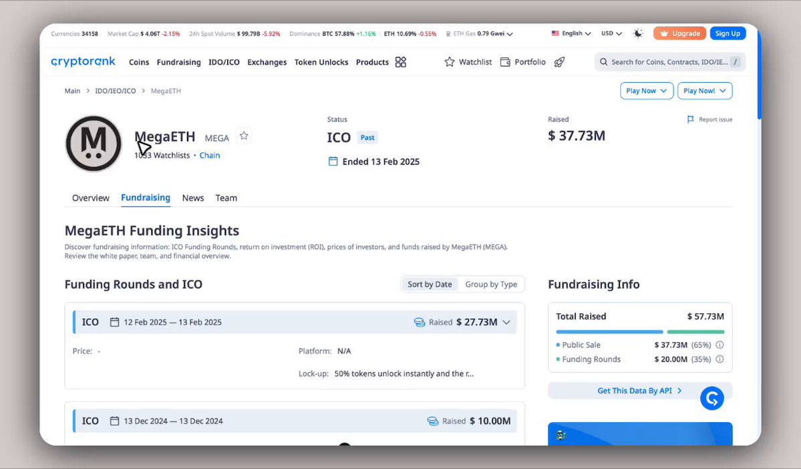The image size is (801, 469).
Task: Click the 24h Spot Volume $99.79B stat
Action: [x=234, y=33]
